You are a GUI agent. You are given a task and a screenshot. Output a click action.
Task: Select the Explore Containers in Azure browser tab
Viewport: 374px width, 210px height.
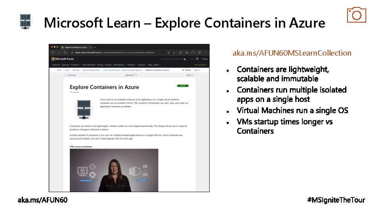click(x=76, y=47)
